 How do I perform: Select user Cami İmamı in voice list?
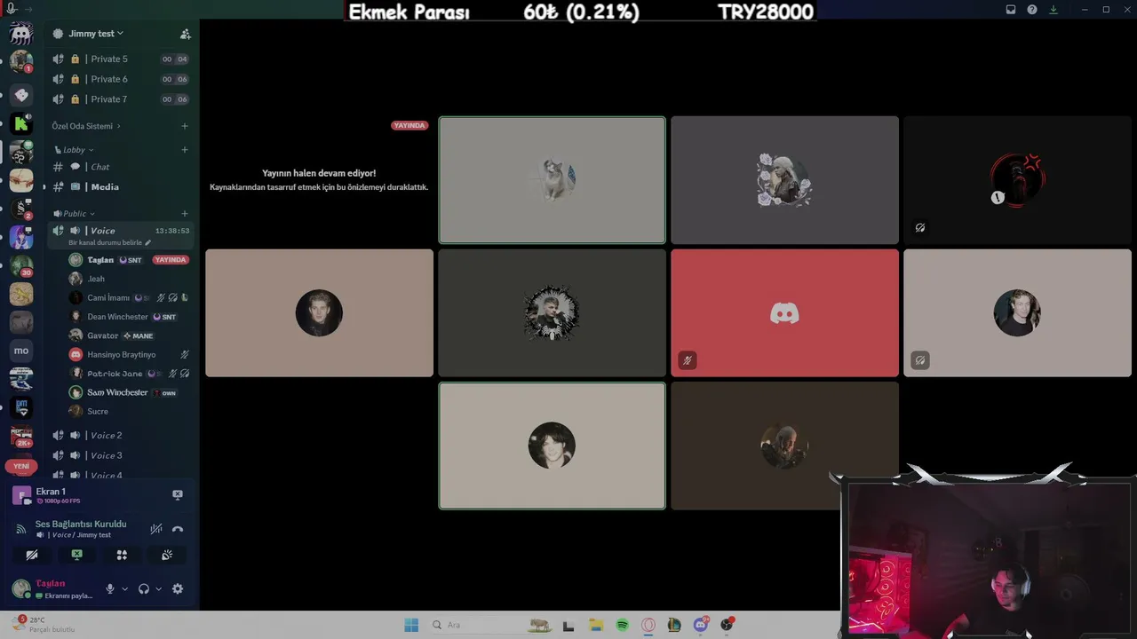[x=129, y=298]
